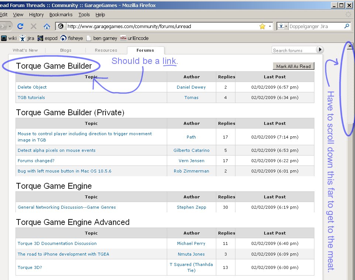Image resolution: width=355 pixels, height=280 pixels.
Task: Click the stop loading X icon
Action: 34,26
